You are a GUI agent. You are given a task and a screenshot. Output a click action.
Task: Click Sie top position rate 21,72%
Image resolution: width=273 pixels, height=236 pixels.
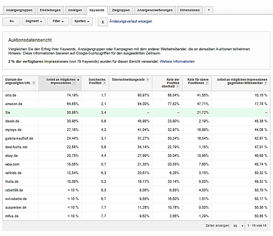click(203, 113)
